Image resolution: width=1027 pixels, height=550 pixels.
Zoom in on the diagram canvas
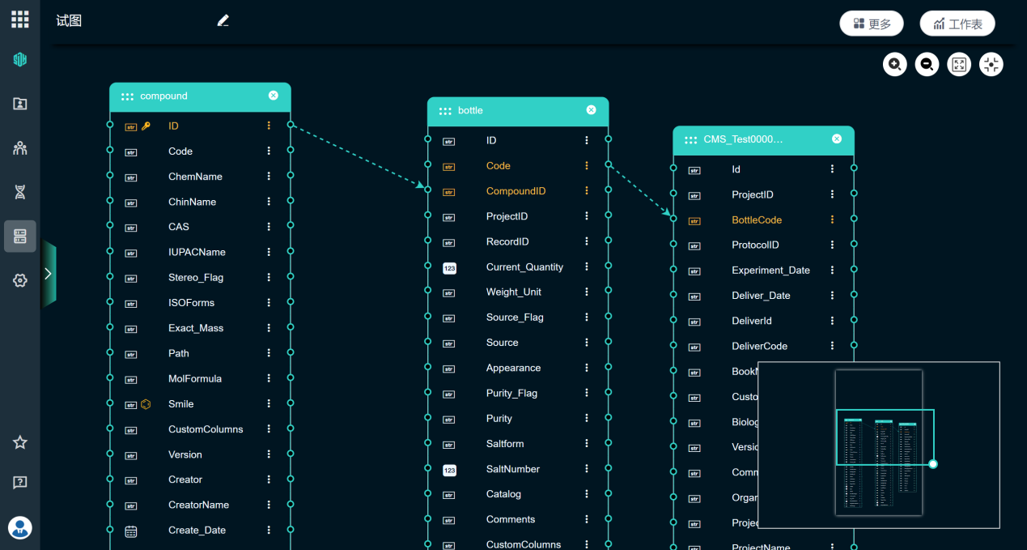(x=895, y=64)
